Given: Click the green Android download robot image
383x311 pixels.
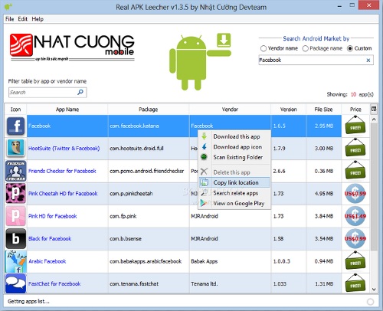Looking at the screenshot, I should click(200, 61).
